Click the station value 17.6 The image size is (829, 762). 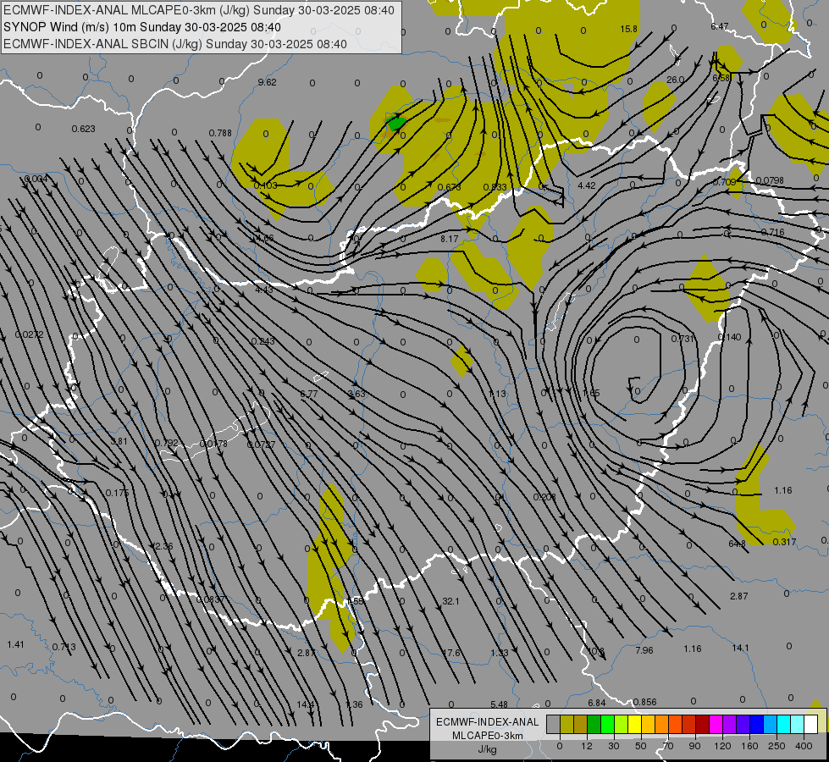click(451, 653)
